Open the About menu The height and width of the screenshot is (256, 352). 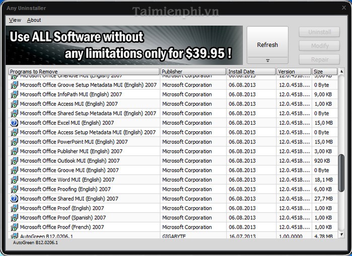(x=34, y=20)
